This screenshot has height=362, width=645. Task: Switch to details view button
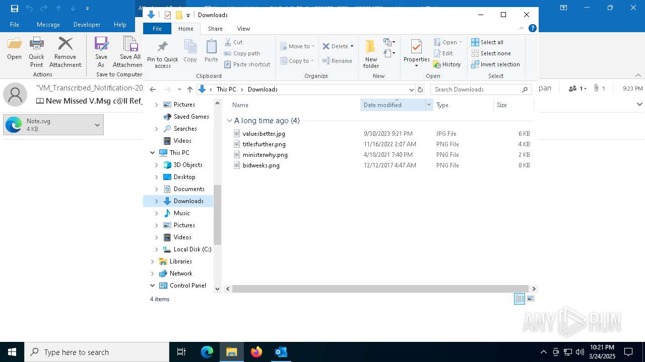coord(520,299)
